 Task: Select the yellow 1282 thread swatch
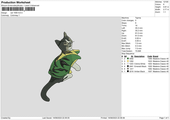coord(128,61)
